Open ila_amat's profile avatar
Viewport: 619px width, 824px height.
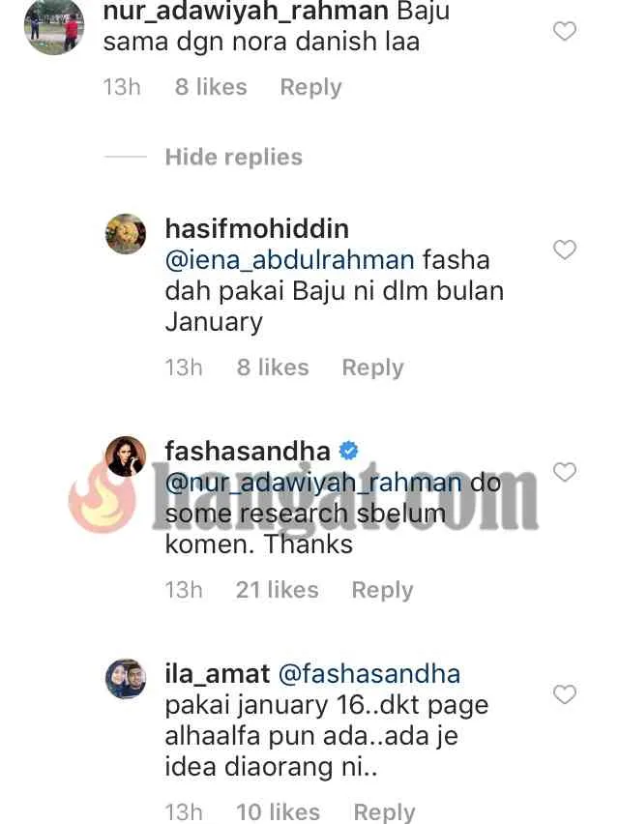tap(126, 678)
